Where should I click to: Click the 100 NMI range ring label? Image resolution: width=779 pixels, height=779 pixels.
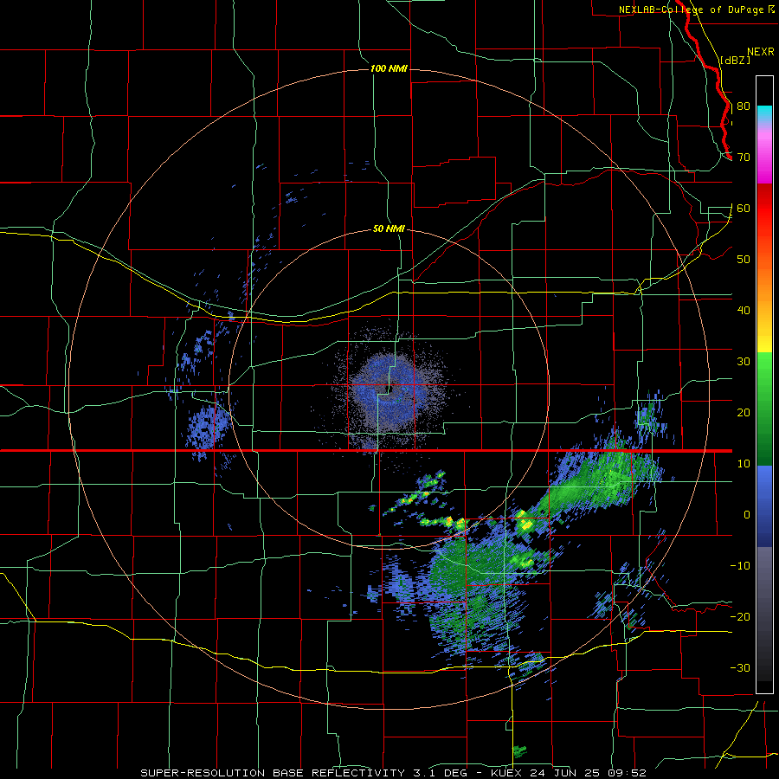point(389,68)
